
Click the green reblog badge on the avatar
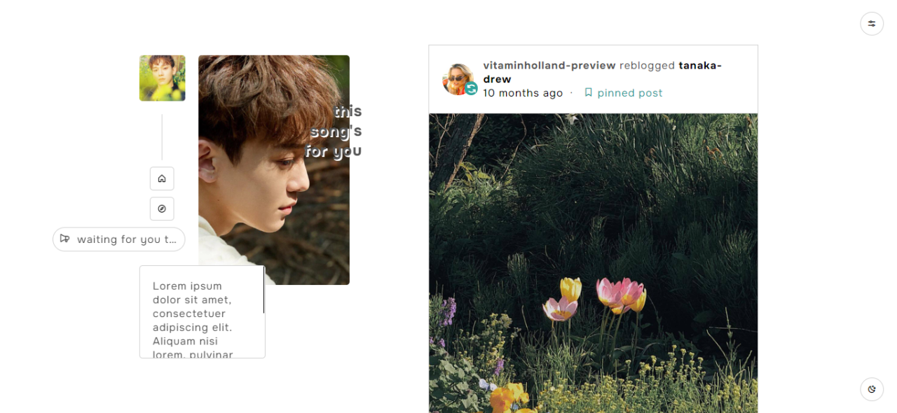472,88
